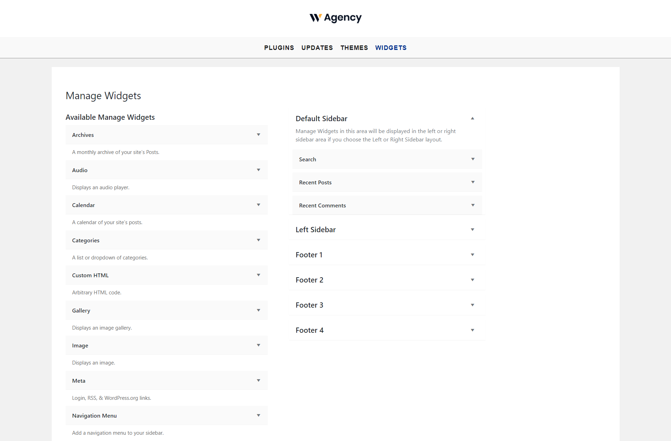Expand the Meta widget options
671x441 pixels.
click(258, 381)
